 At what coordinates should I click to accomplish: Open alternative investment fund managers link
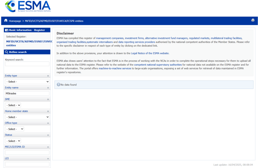point(166,38)
